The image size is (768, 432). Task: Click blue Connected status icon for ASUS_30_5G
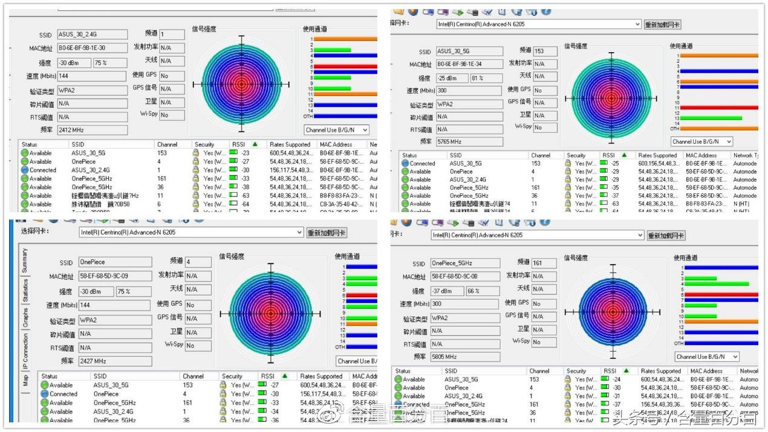(405, 164)
